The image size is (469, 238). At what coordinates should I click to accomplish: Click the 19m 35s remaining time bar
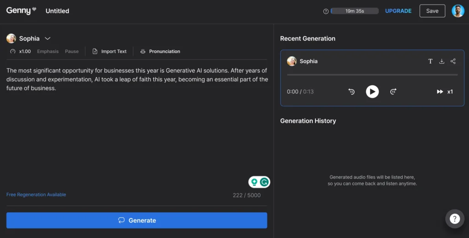tap(355, 11)
